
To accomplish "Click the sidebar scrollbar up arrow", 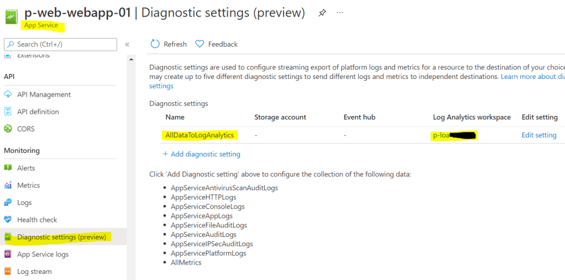I will click(132, 59).
